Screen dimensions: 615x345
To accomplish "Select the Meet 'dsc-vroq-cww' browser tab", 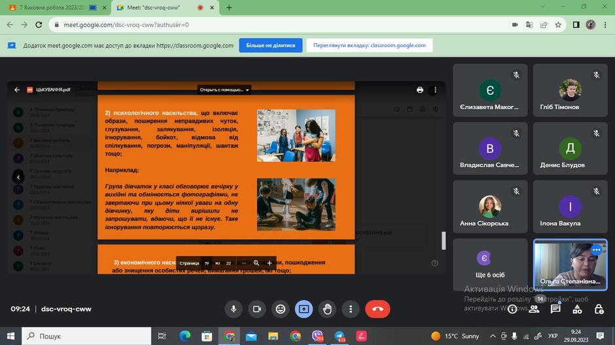I will click(x=165, y=7).
